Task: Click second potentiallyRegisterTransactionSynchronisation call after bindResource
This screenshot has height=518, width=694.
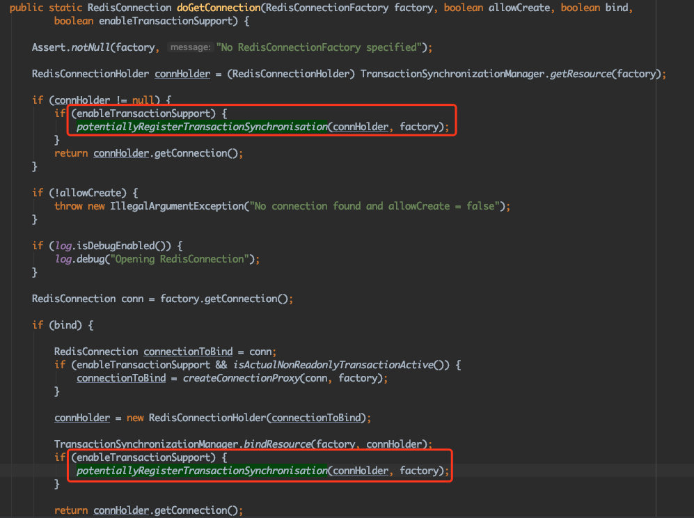Action: pyautogui.click(x=202, y=471)
